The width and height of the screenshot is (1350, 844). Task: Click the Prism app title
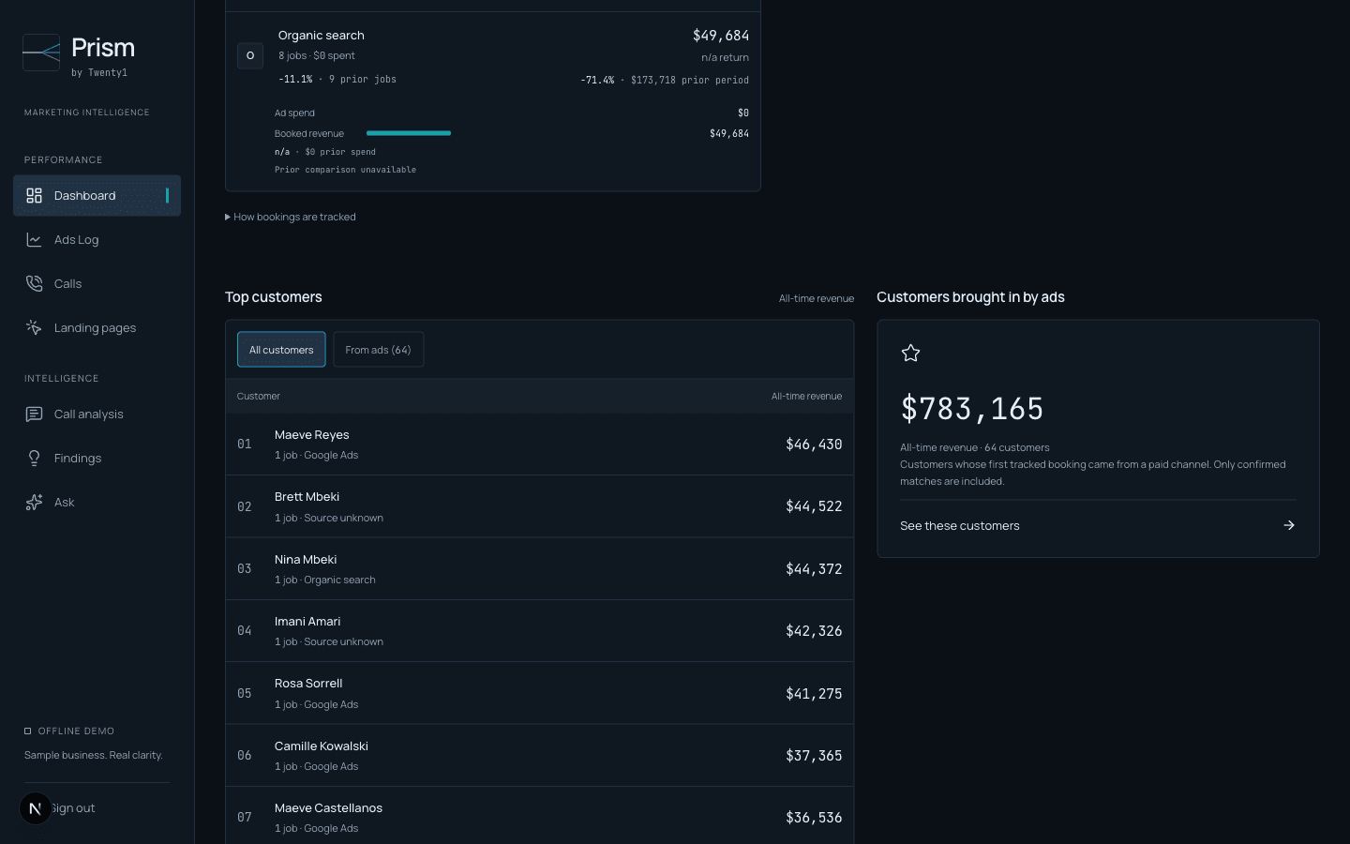click(103, 48)
